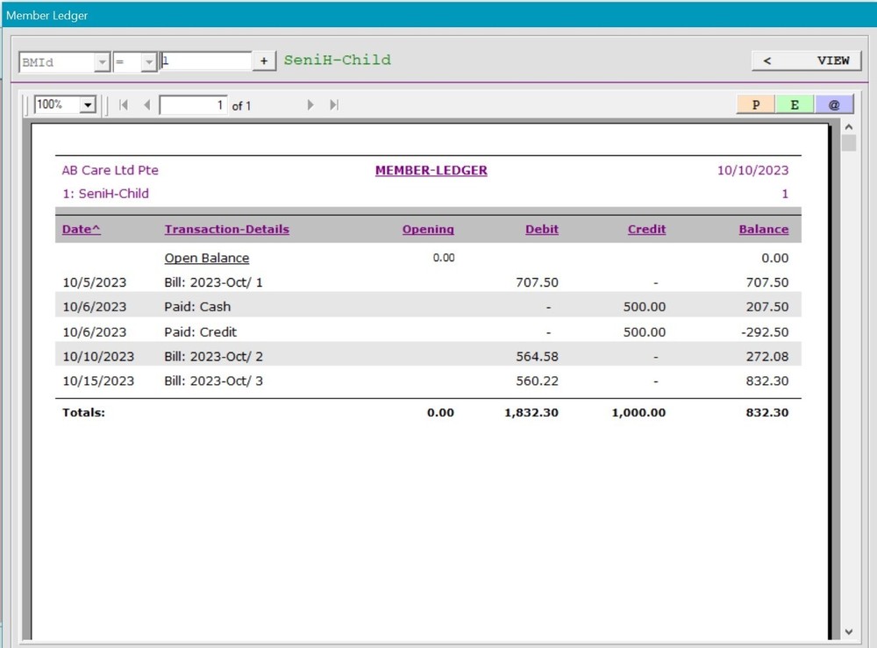This screenshot has height=648, width=877.
Task: Click the scroll down arrow
Action: pyautogui.click(x=848, y=632)
